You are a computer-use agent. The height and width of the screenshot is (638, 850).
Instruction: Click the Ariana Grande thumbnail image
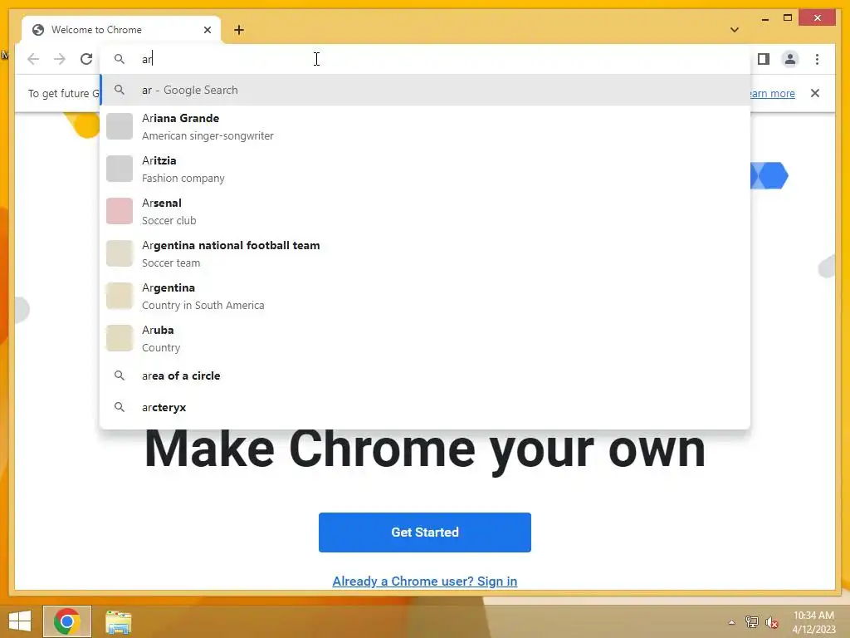[120, 126]
